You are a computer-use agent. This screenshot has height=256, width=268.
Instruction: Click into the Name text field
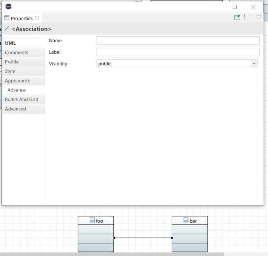point(178,40)
